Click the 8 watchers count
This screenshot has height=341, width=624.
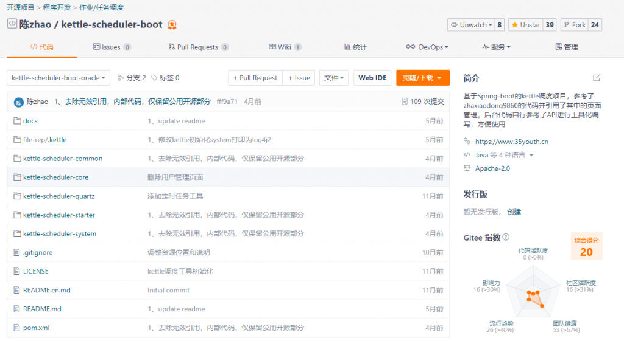pyautogui.click(x=500, y=24)
